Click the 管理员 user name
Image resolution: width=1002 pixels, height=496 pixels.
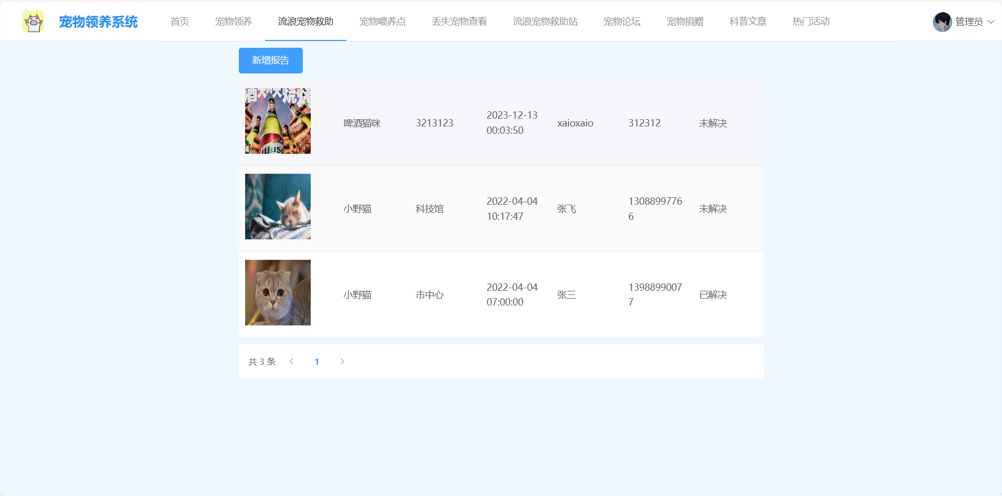969,22
